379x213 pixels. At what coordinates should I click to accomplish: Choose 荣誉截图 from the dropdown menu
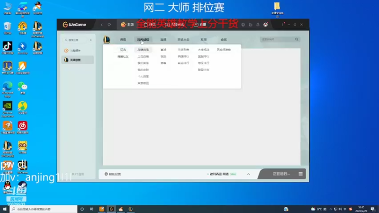(x=143, y=83)
